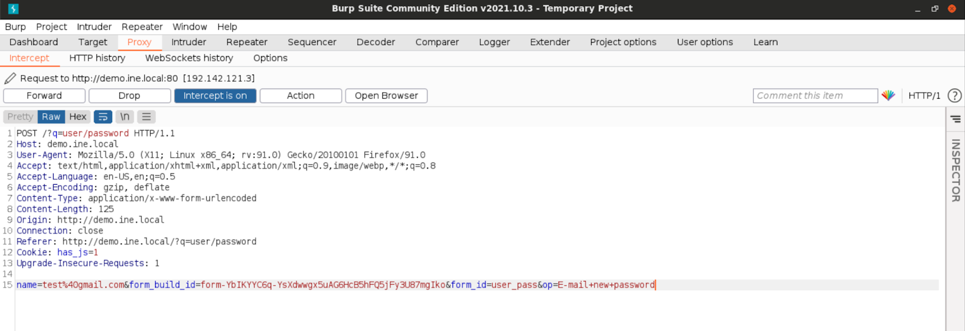Click the Burp Suite logo icon
Viewport: 965px width, 331px height.
pos(13,8)
